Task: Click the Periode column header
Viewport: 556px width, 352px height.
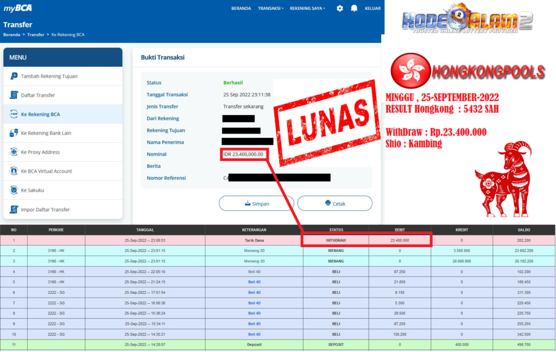Action: click(56, 230)
